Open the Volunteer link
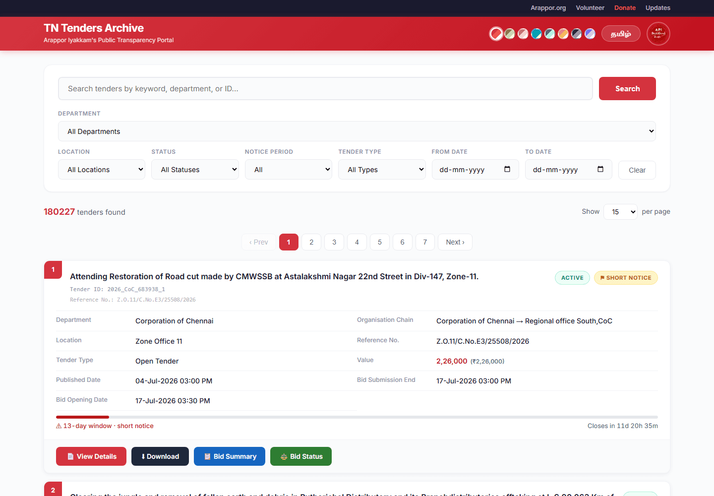 click(x=590, y=8)
